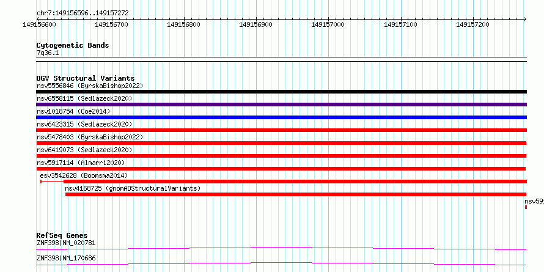Click the thin left segment of esv3542628
The width and height of the screenshot is (544, 272).
pyautogui.click(x=52, y=182)
